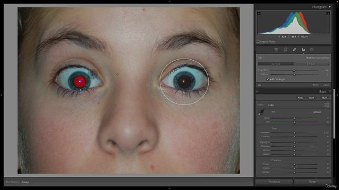This screenshot has height=190, width=339.
Task: Show the left panel via edge arrow
Action: click(2, 95)
